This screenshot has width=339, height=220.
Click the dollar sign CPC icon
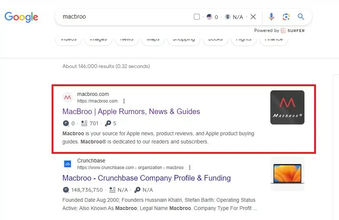pos(228,17)
